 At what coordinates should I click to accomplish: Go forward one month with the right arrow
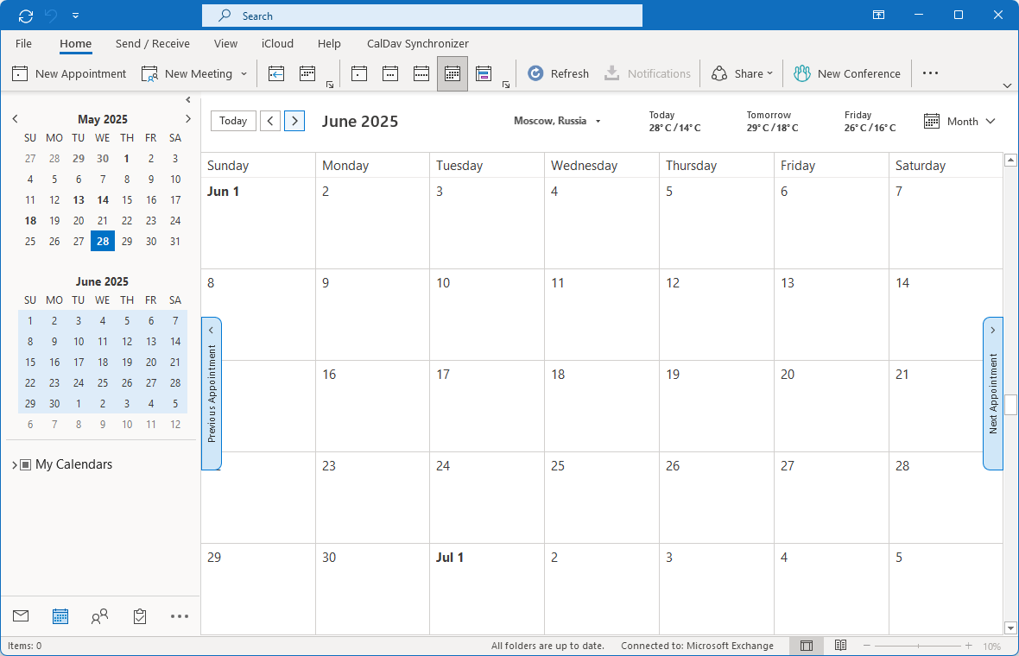click(294, 121)
